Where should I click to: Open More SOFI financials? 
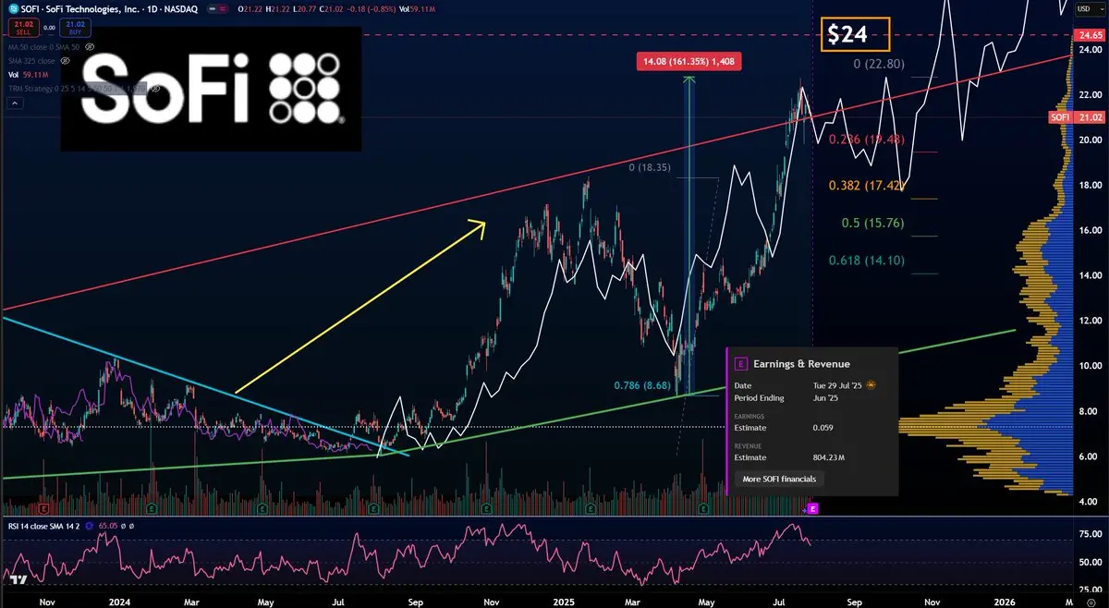pos(780,479)
